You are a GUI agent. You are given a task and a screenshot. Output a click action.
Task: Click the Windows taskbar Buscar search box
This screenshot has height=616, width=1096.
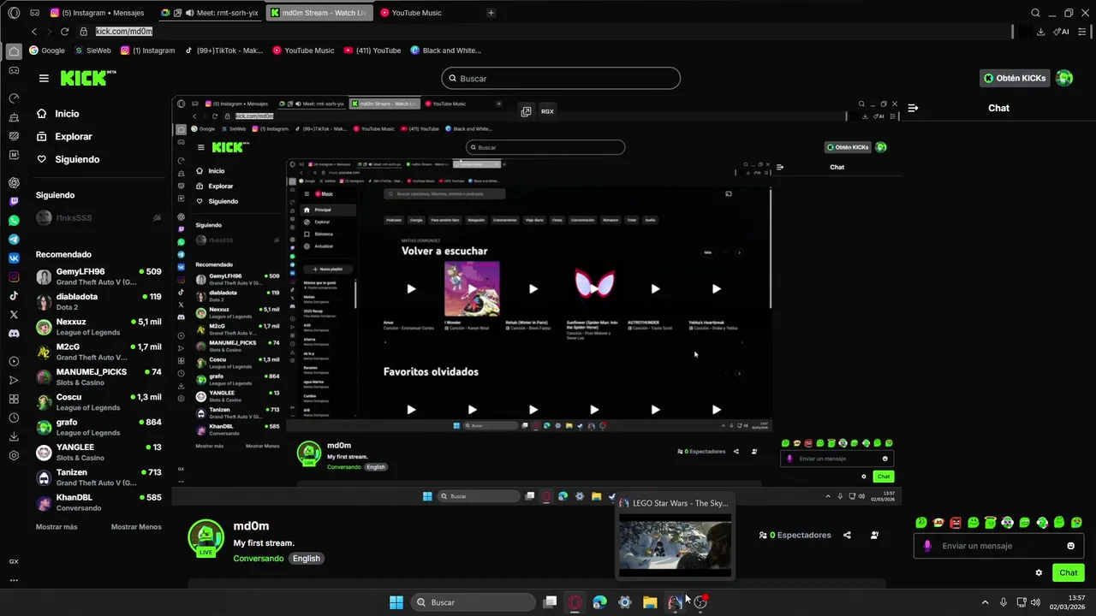click(x=473, y=602)
